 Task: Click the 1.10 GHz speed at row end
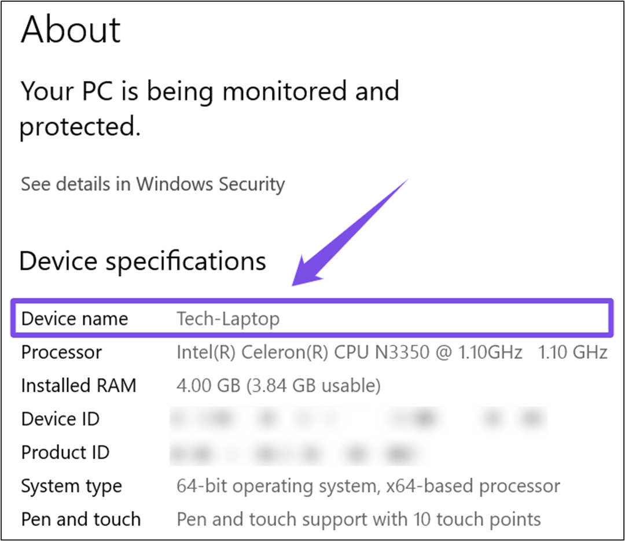click(x=572, y=352)
